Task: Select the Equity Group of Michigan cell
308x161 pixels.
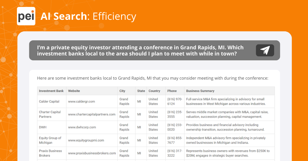Action: [x=52, y=140]
